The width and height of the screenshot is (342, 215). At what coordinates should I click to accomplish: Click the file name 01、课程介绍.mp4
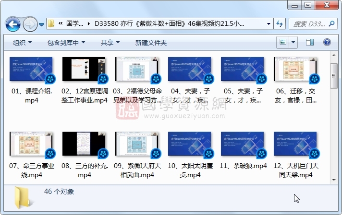click(x=32, y=95)
